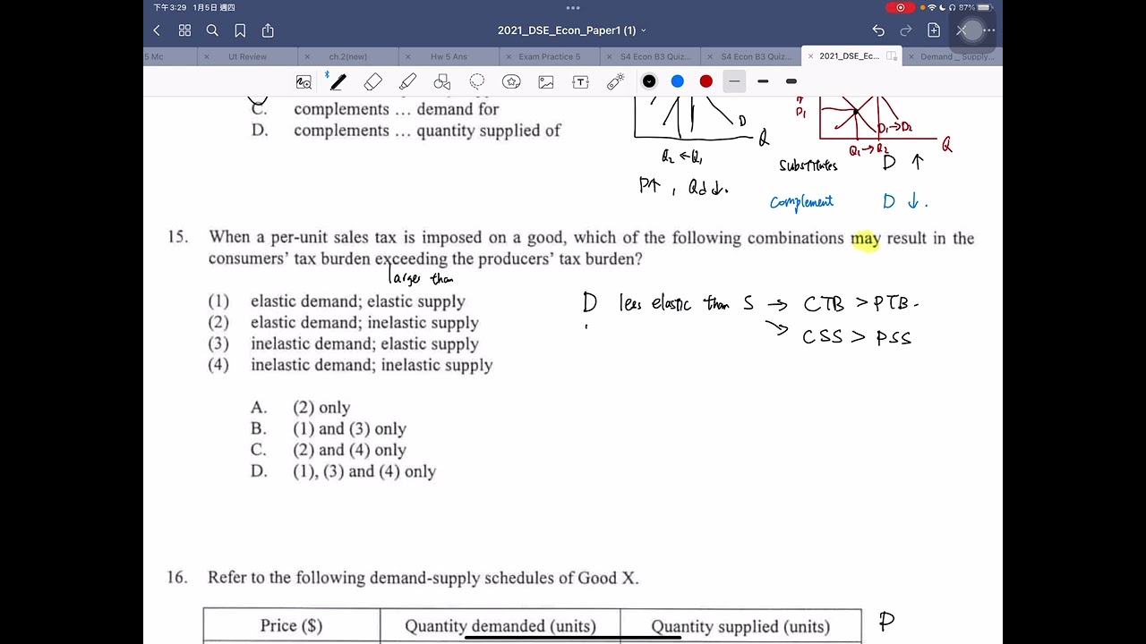The width and height of the screenshot is (1146, 644).
Task: Select the Image insert tool
Action: 546,81
